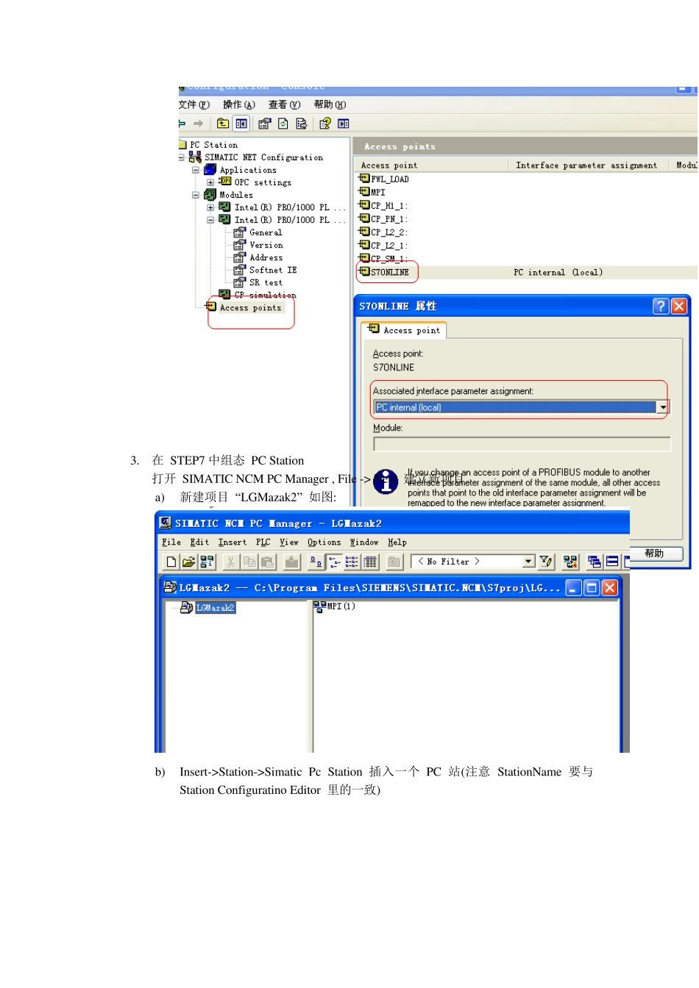This screenshot has height=988, width=699.
Task: Open Edit menu in NCM PC Manager
Action: [199, 543]
